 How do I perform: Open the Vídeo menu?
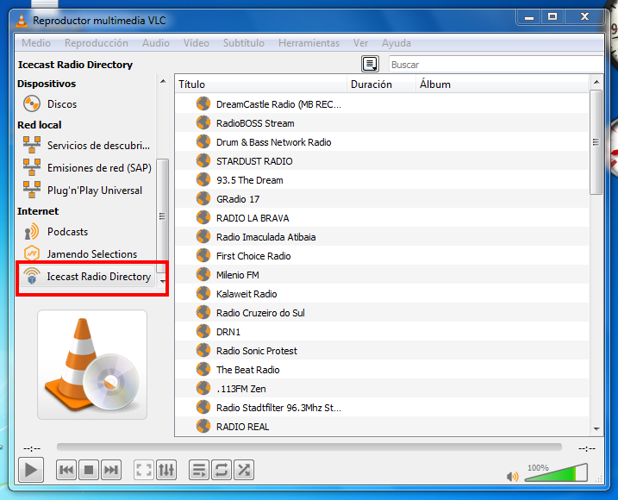(197, 43)
